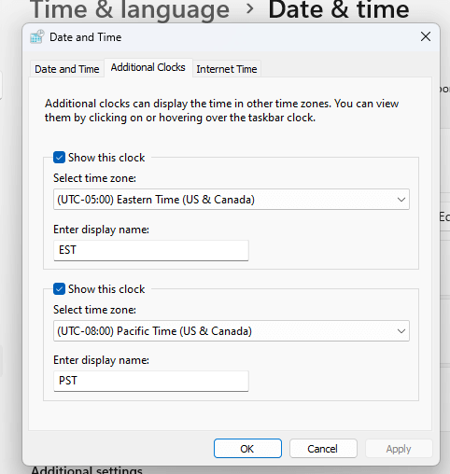
Task: Switch to the Date and Time tab
Action: tap(67, 69)
